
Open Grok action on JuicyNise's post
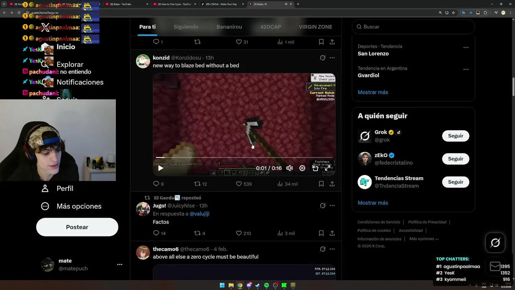[323, 206]
